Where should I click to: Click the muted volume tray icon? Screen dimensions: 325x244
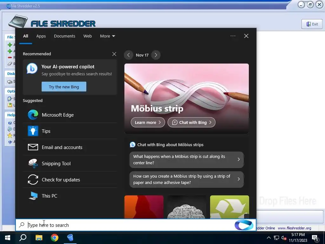(284, 238)
